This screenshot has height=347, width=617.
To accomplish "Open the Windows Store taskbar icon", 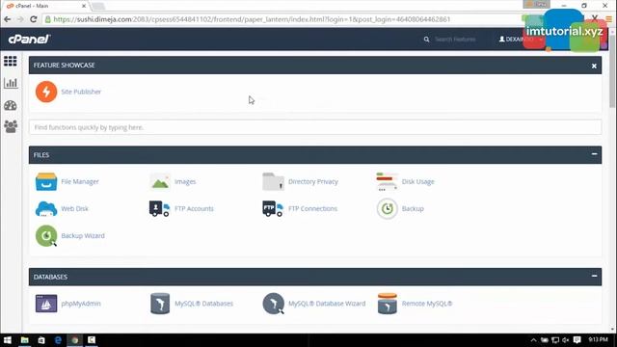I will pos(41,340).
